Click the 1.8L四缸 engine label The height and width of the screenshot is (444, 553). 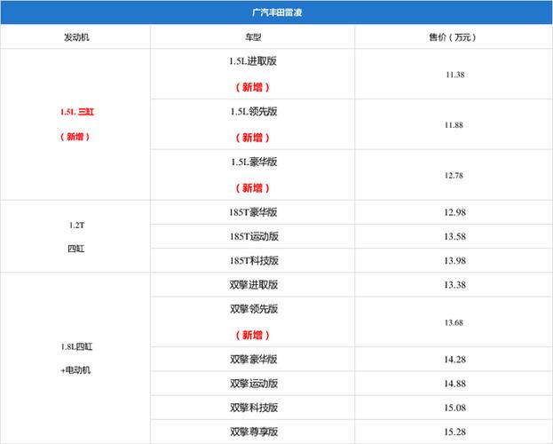click(76, 346)
